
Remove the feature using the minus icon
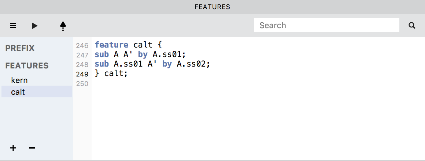click(32, 148)
